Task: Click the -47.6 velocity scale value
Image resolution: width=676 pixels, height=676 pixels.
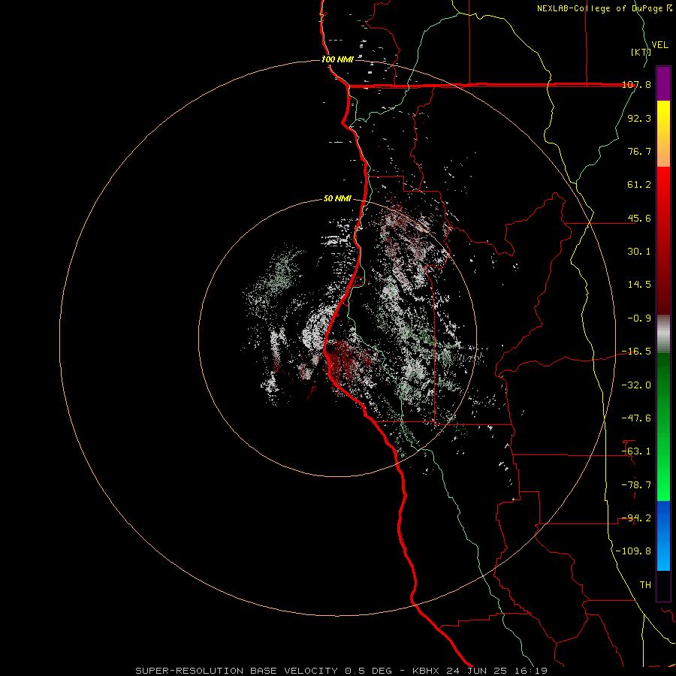Action: pos(636,418)
